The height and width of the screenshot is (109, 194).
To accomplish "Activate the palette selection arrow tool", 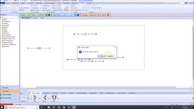I will pos(21,93).
